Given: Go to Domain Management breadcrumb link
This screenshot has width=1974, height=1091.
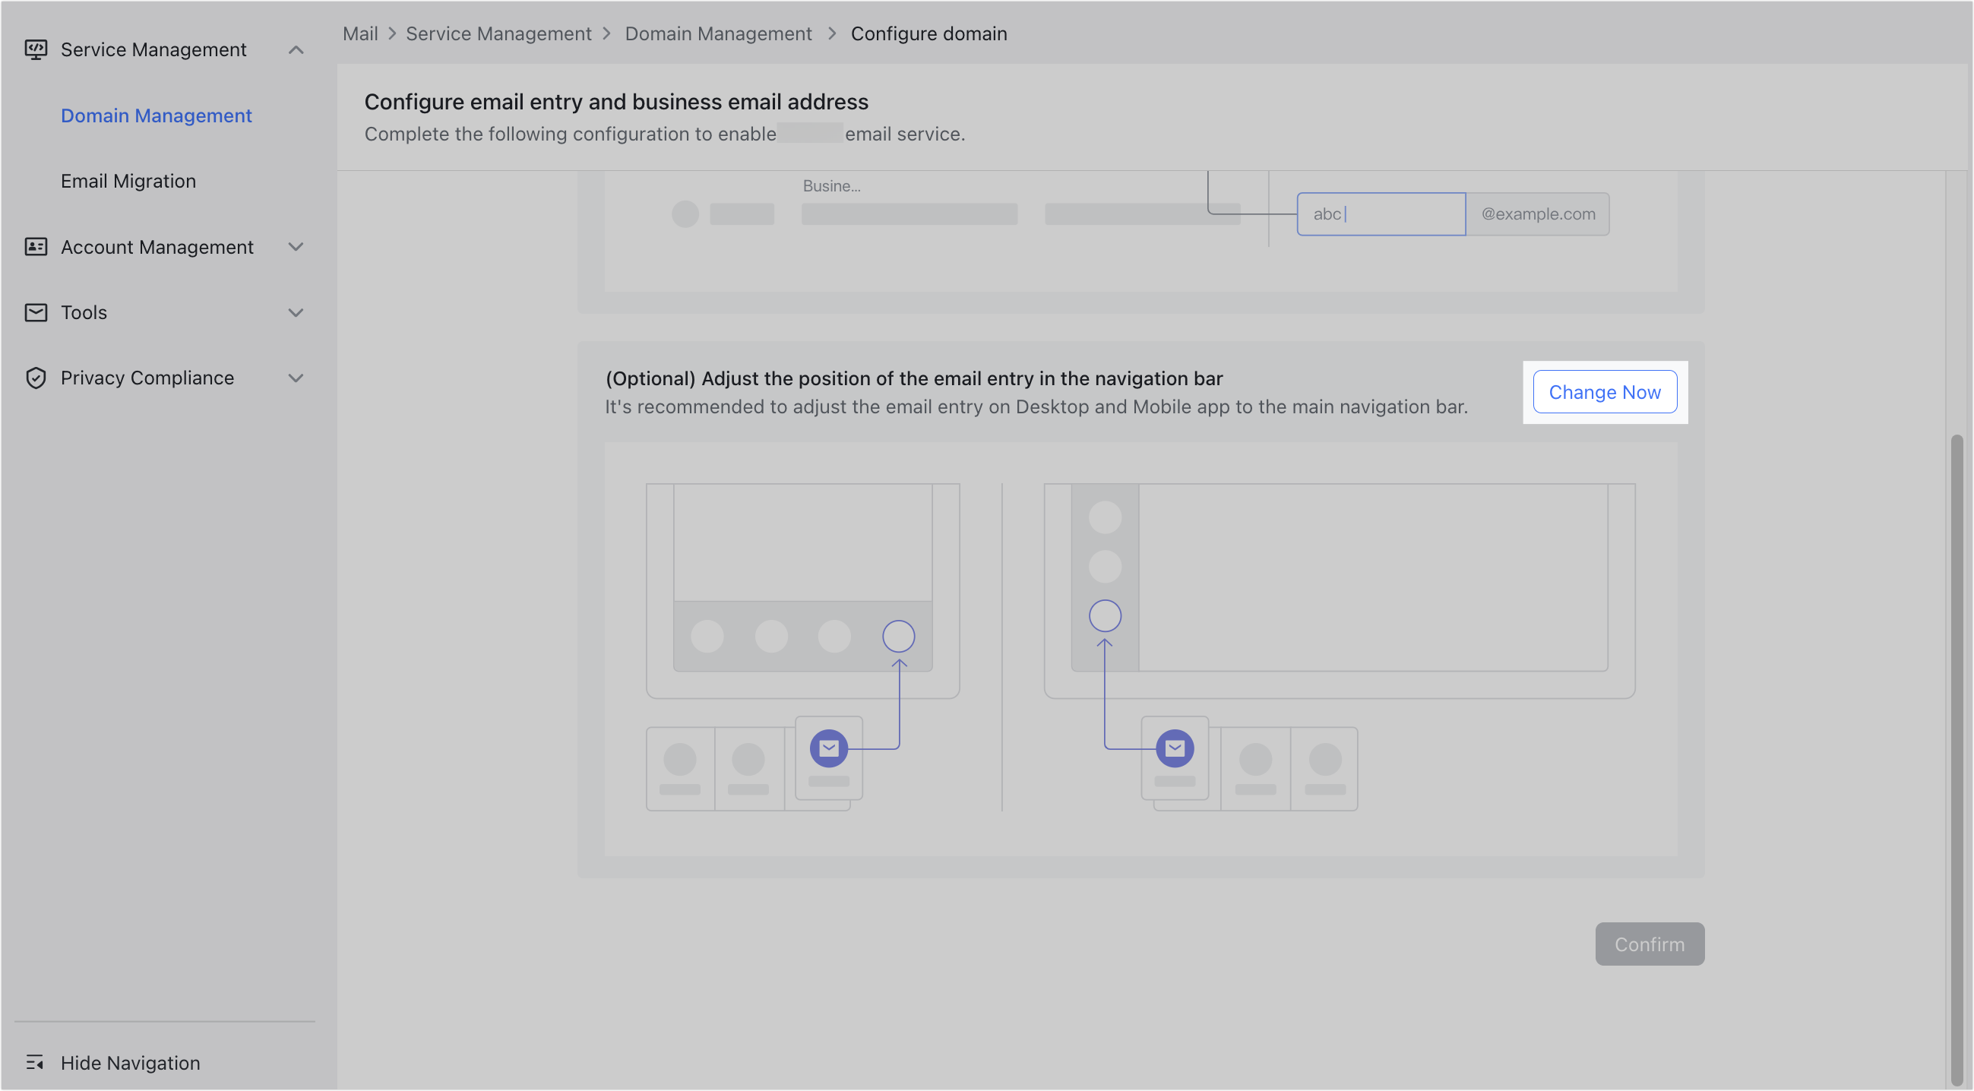Looking at the screenshot, I should [718, 33].
